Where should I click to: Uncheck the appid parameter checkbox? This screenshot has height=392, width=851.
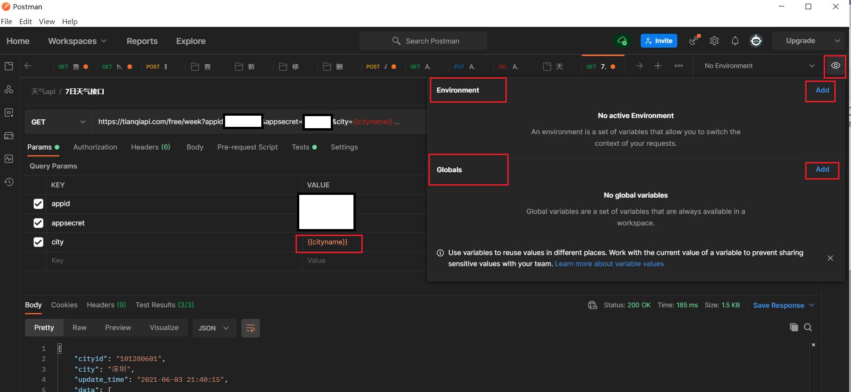coord(38,204)
